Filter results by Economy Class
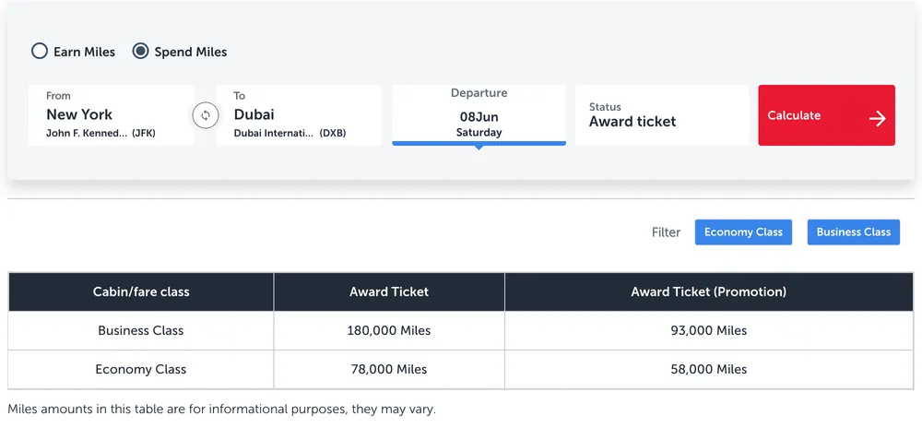 [743, 232]
